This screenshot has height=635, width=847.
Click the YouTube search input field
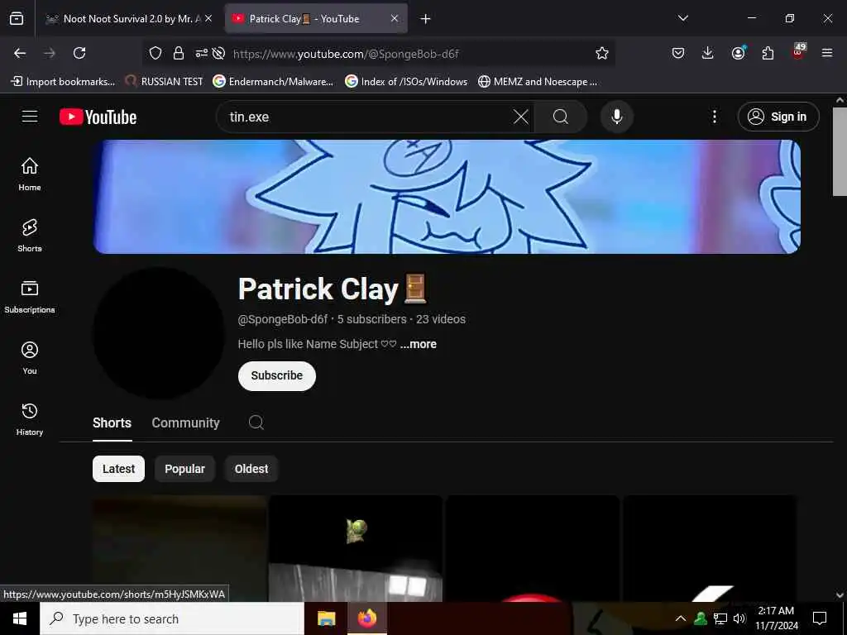pos(367,117)
